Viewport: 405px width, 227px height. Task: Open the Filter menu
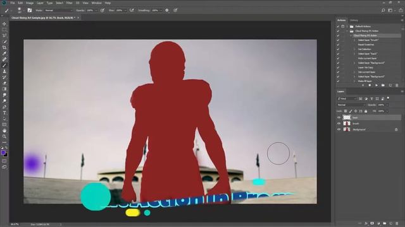tap(70, 3)
